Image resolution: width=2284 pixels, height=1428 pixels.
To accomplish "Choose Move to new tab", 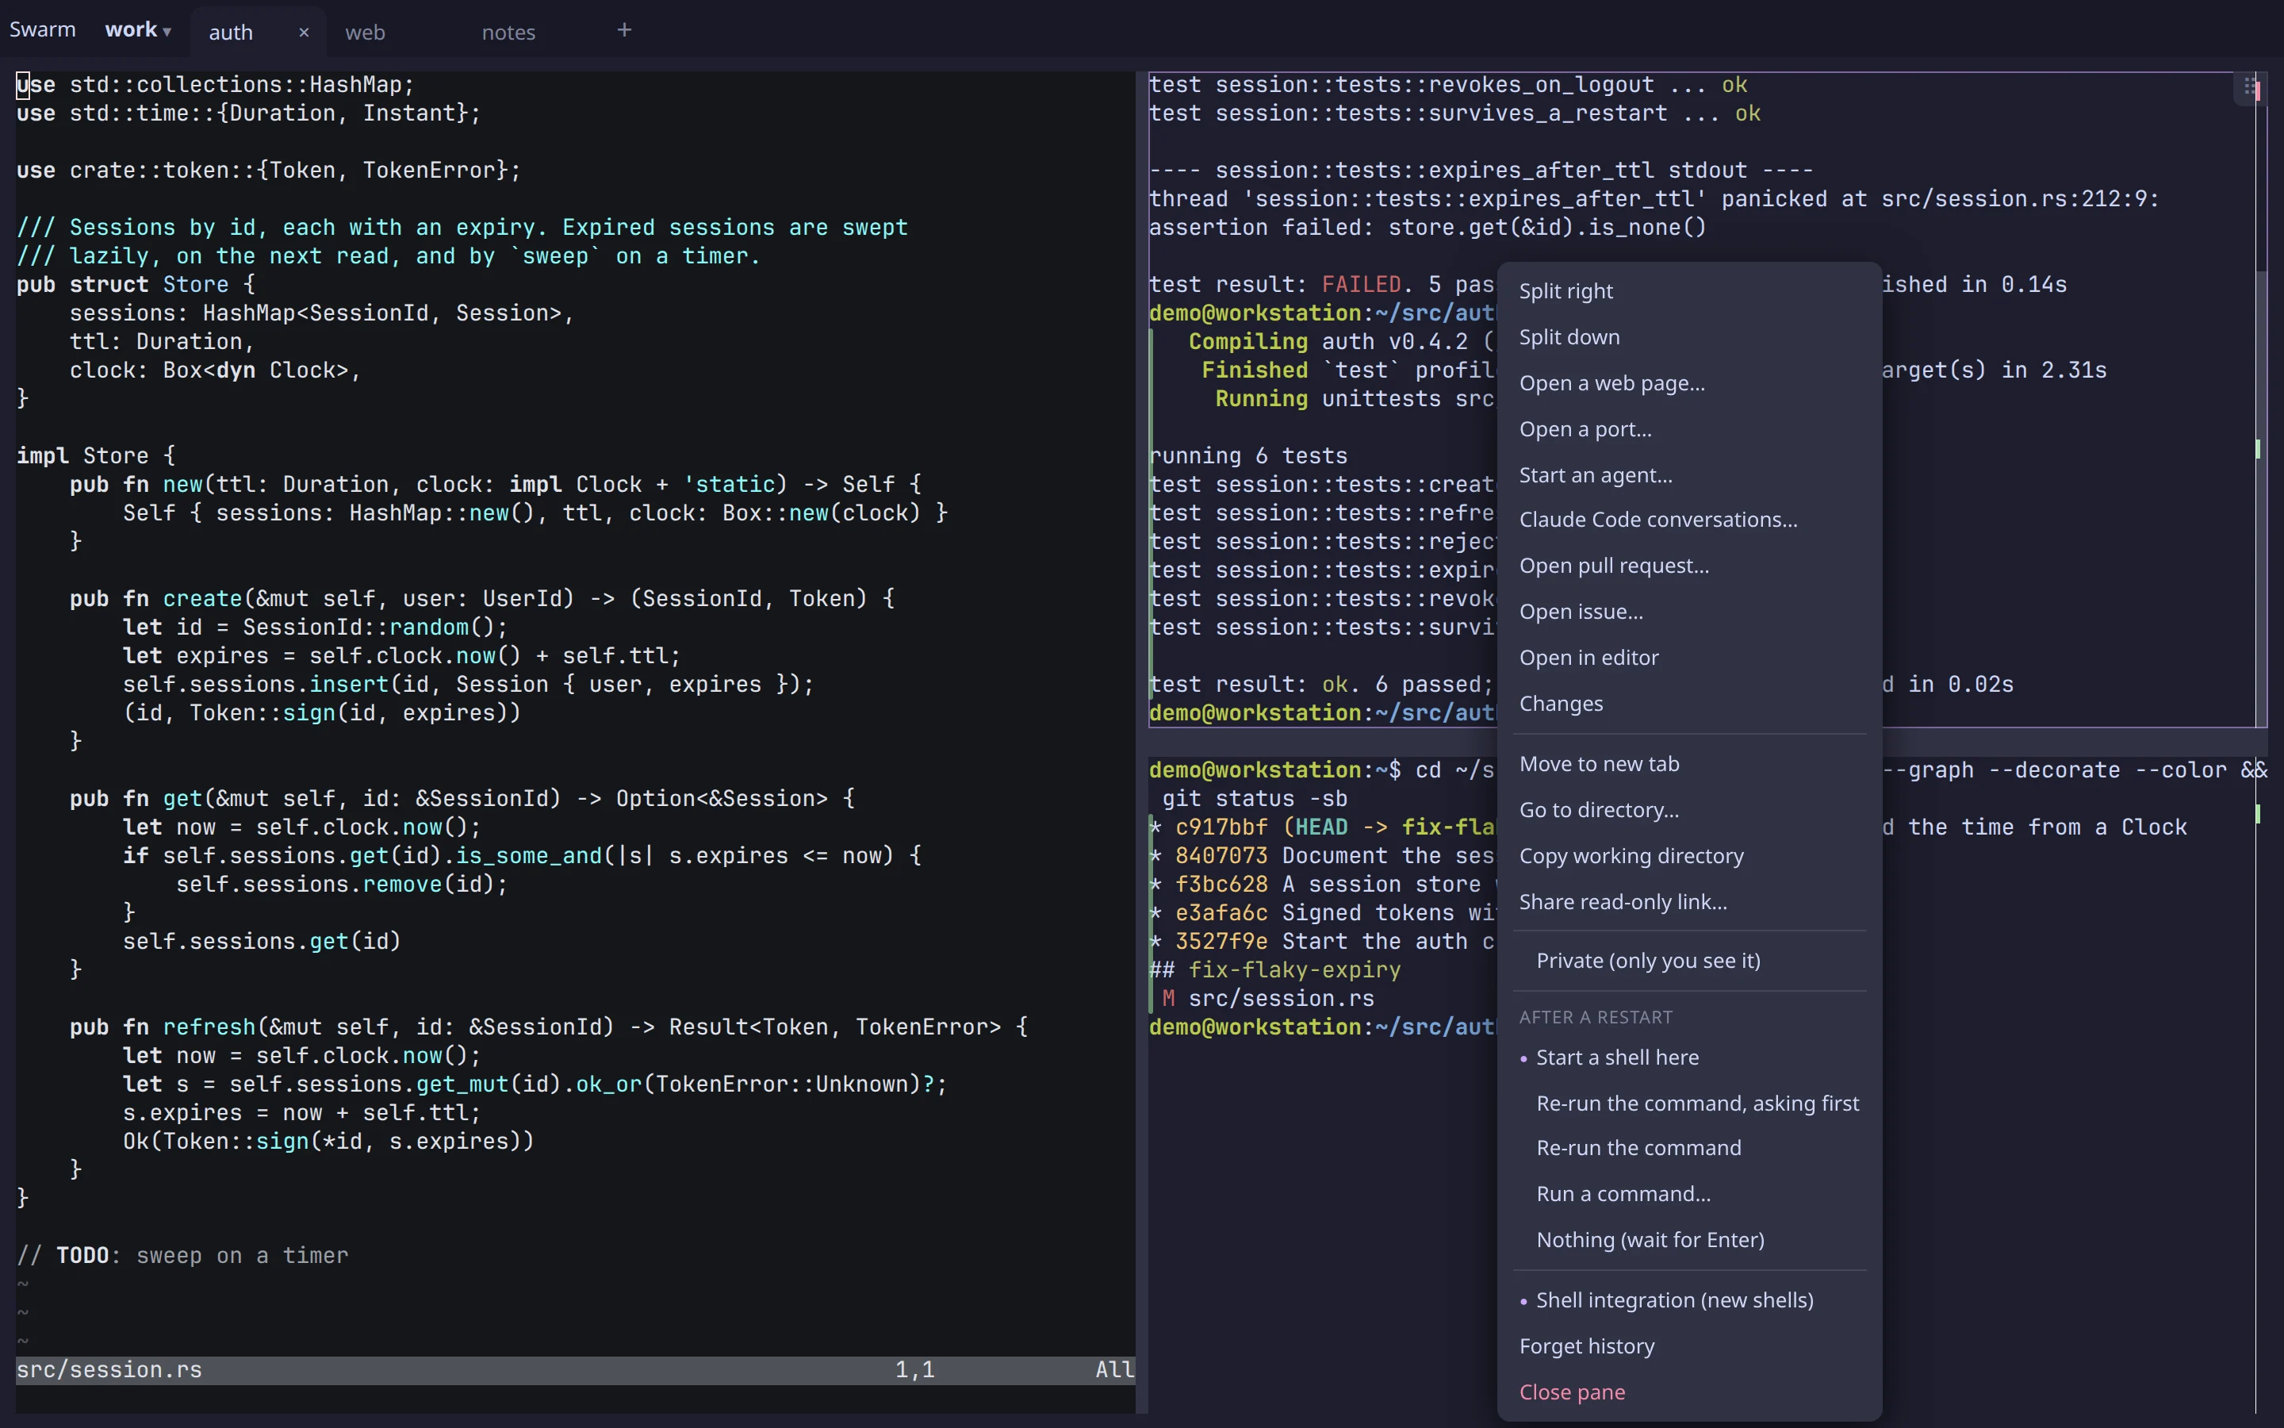I will [x=1689, y=764].
